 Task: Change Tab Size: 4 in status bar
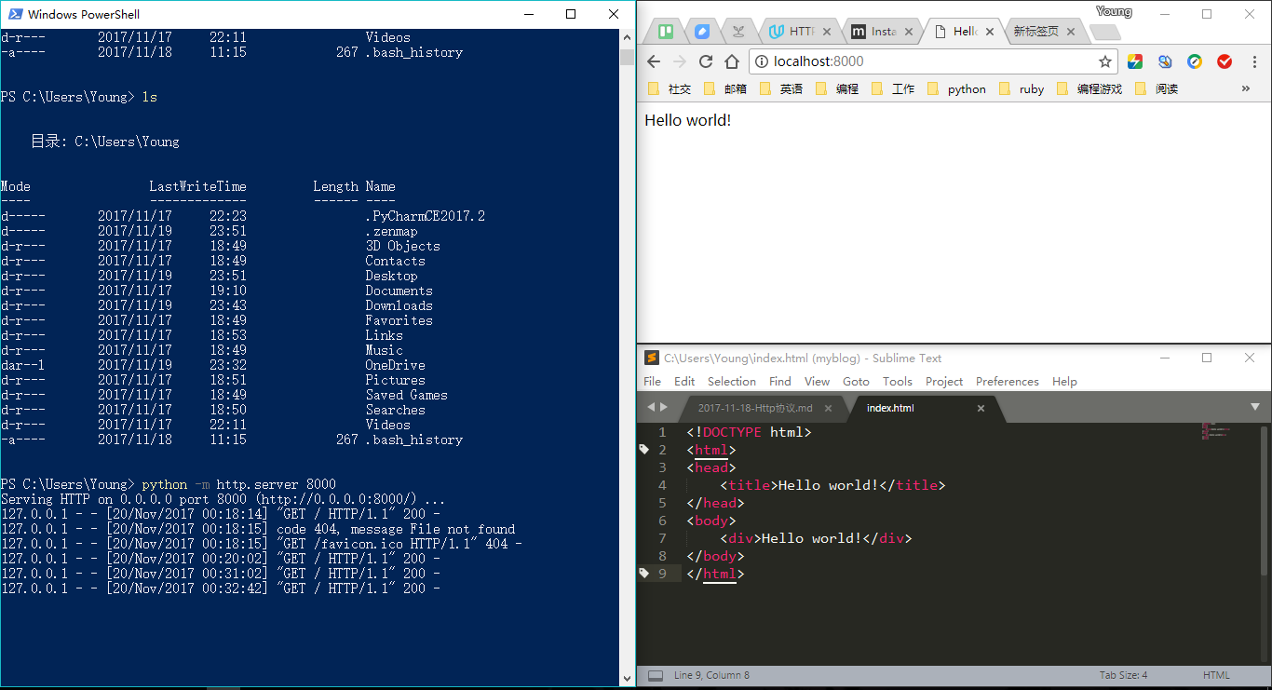(x=1123, y=675)
